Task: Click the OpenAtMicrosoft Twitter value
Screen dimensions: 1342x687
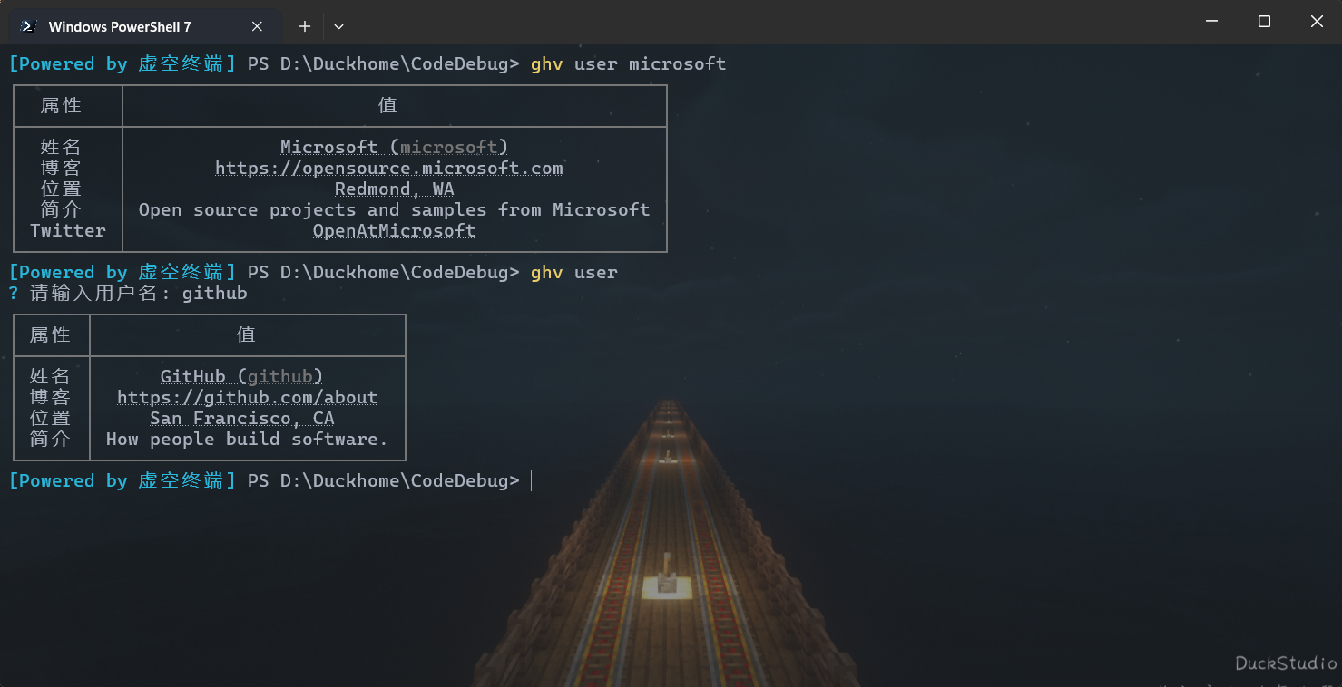Action: click(x=395, y=230)
